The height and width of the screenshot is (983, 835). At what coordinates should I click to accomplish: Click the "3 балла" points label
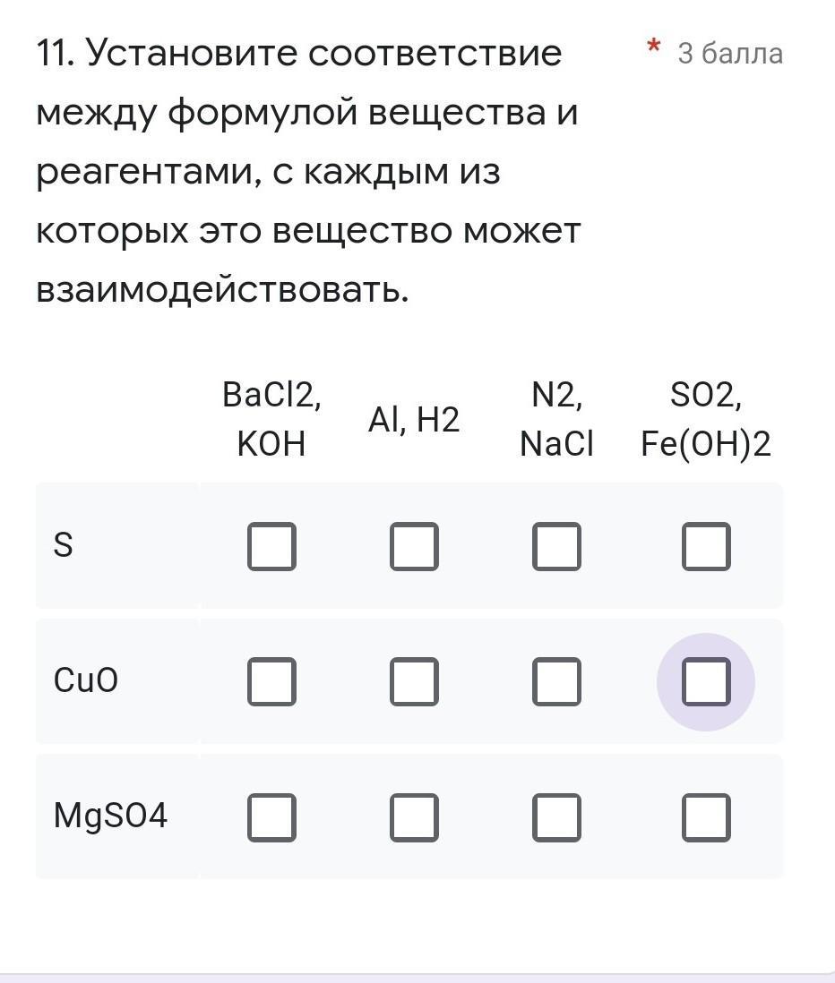click(729, 54)
